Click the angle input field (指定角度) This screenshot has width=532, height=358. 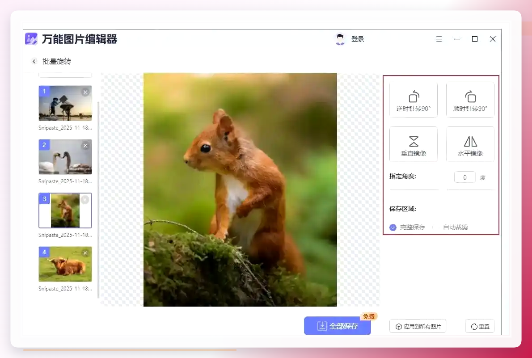coord(465,177)
